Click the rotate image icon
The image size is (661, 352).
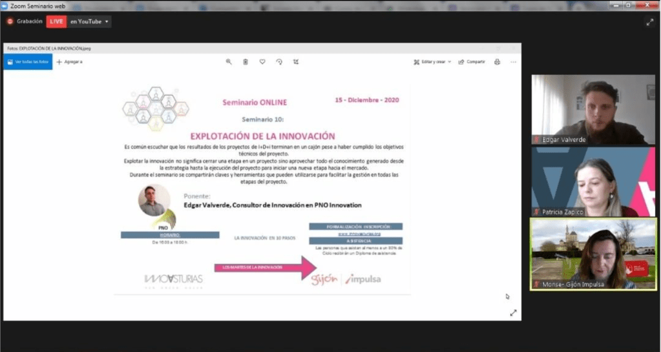pos(279,62)
